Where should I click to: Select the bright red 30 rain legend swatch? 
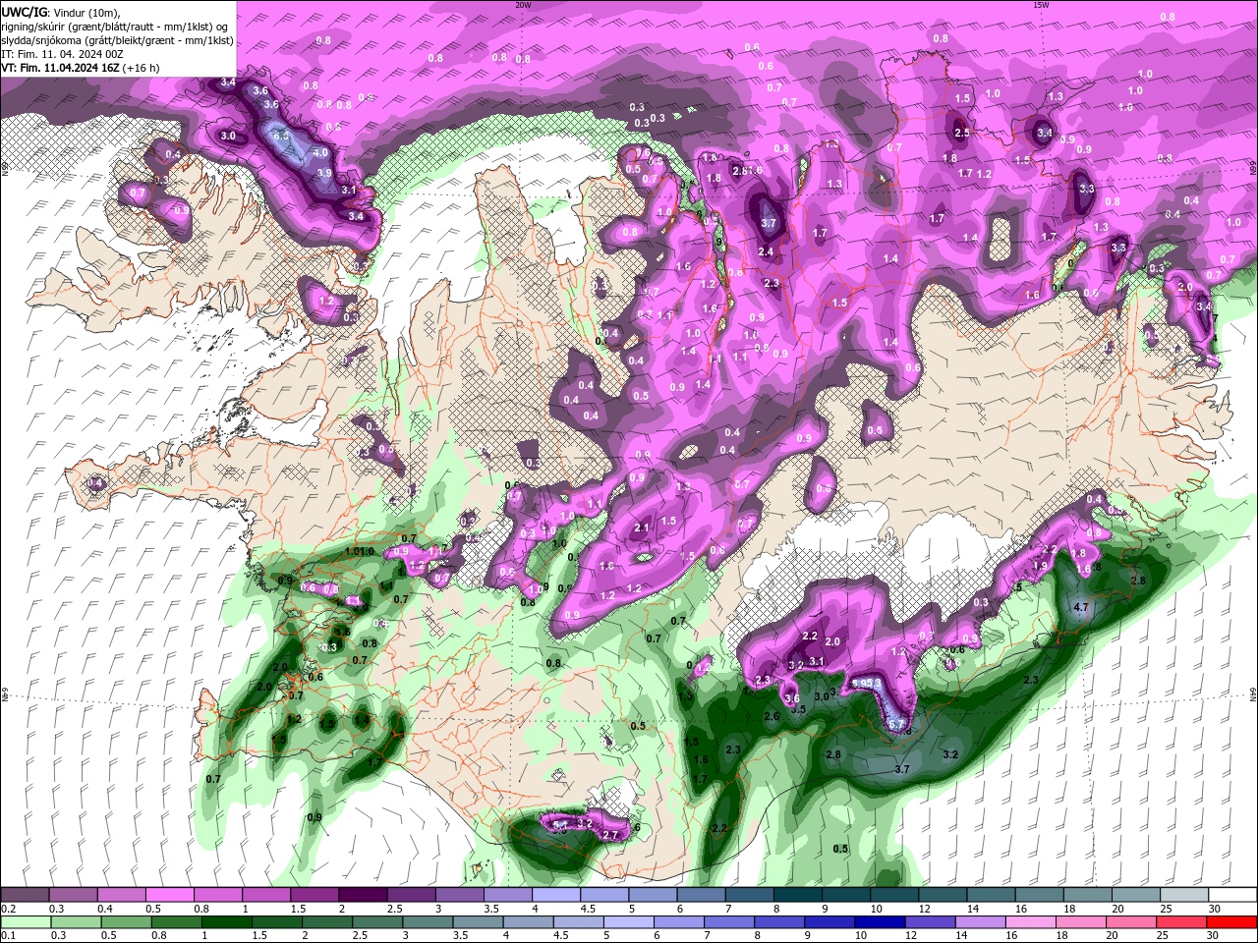pyautogui.click(x=1232, y=922)
